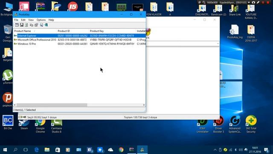Open the YENİ KLASÖR desktop folder
Image resolution: width=273 pixels, height=154 pixels.
[x=154, y=9]
